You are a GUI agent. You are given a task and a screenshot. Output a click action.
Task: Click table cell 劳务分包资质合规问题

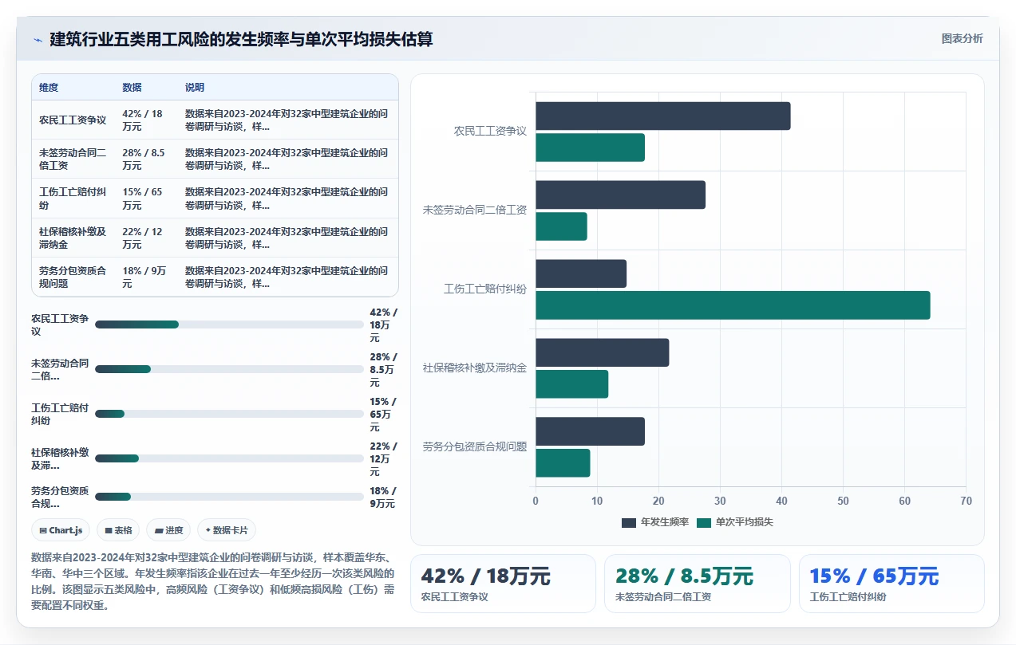tap(73, 277)
